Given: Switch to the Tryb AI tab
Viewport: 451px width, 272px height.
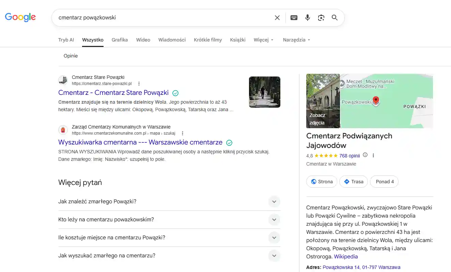Looking at the screenshot, I should click(x=66, y=40).
